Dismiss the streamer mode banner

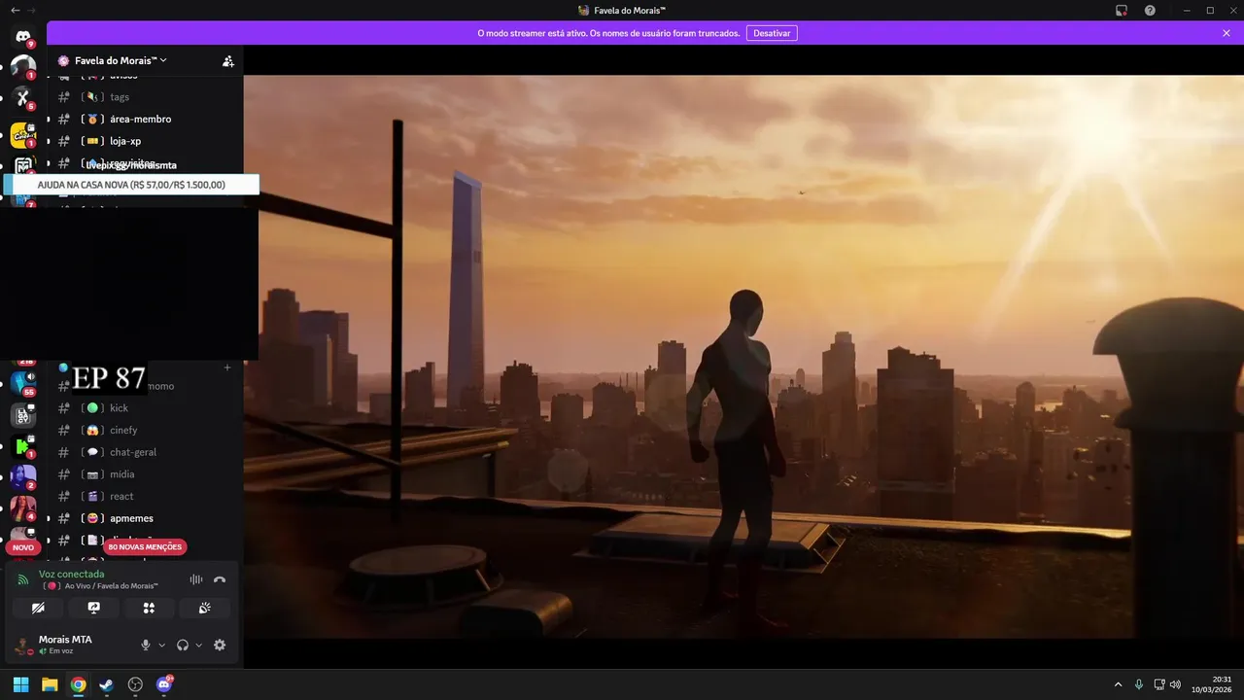pyautogui.click(x=1227, y=33)
